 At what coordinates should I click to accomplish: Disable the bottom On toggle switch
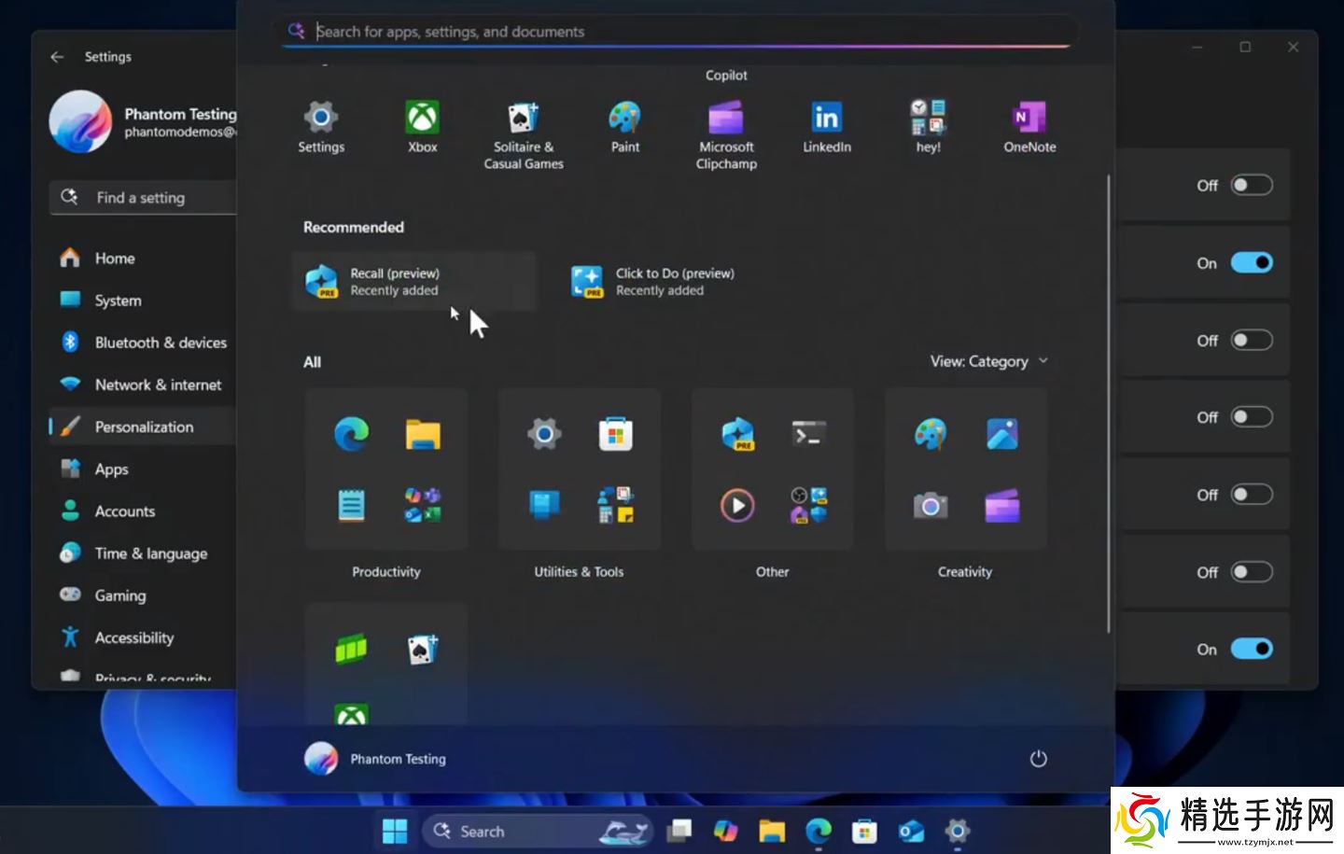pos(1251,649)
